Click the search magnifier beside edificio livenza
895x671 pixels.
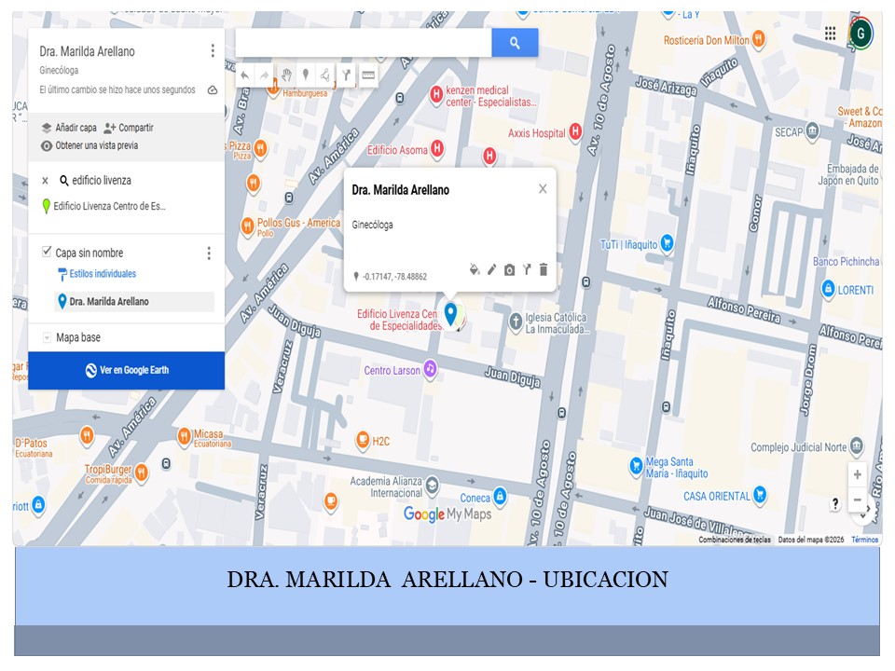coord(64,181)
